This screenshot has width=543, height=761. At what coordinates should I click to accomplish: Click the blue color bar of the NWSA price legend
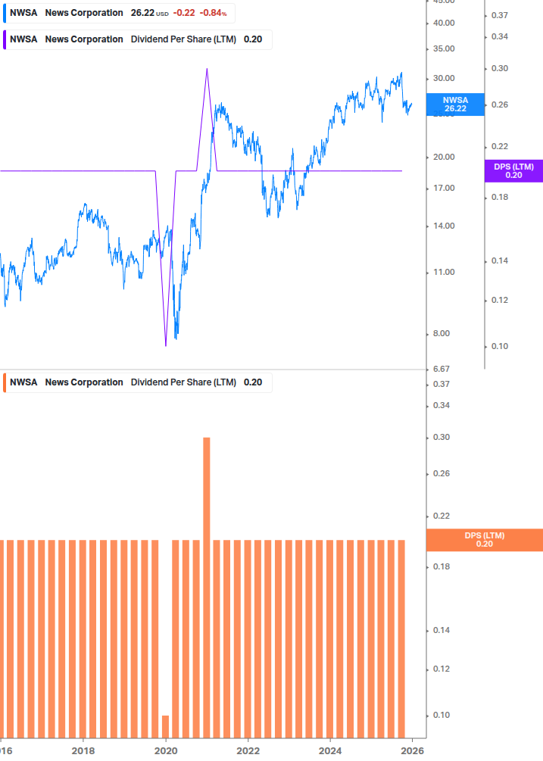coord(5,13)
